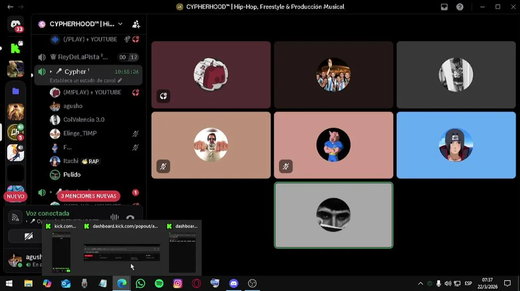Open OBS Studio from the taskbar
This screenshot has width=520, height=291.
pyautogui.click(x=252, y=283)
